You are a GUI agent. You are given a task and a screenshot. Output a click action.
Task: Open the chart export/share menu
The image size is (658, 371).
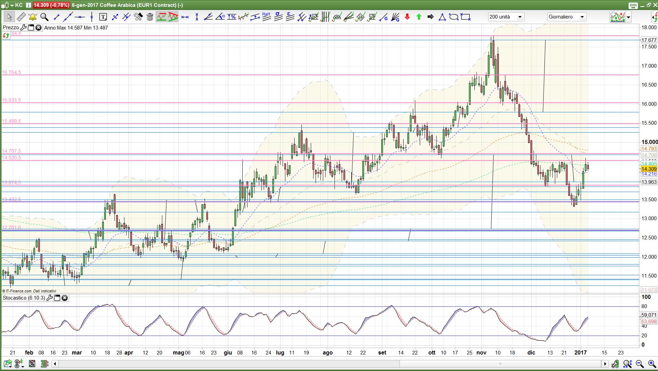coord(8,363)
